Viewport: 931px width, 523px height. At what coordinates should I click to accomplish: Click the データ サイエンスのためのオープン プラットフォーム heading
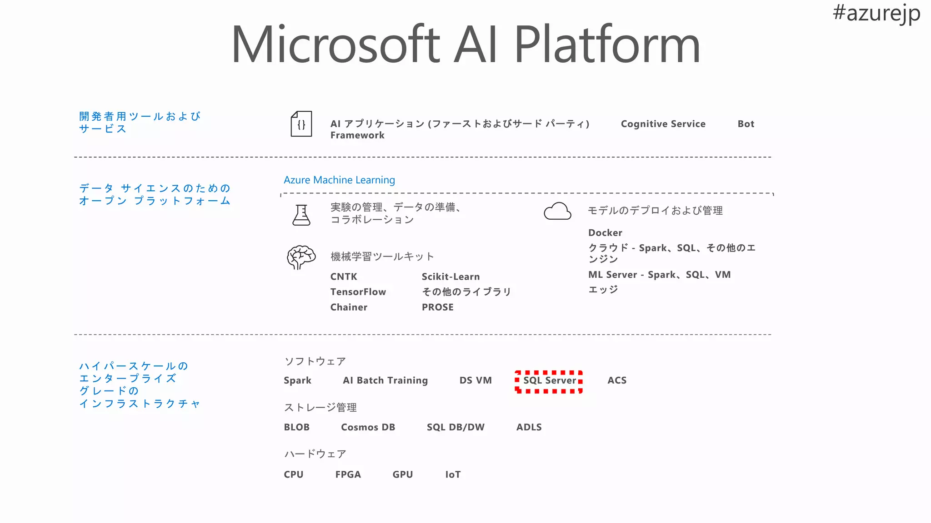(155, 194)
